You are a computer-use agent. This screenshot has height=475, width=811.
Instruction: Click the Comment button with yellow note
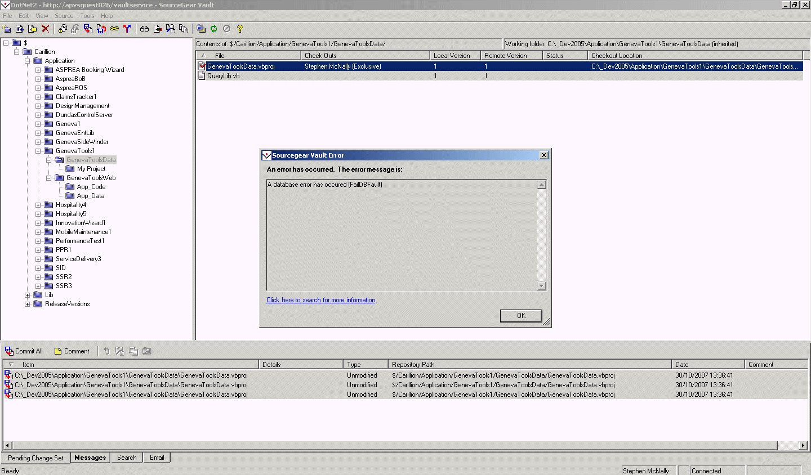click(72, 351)
